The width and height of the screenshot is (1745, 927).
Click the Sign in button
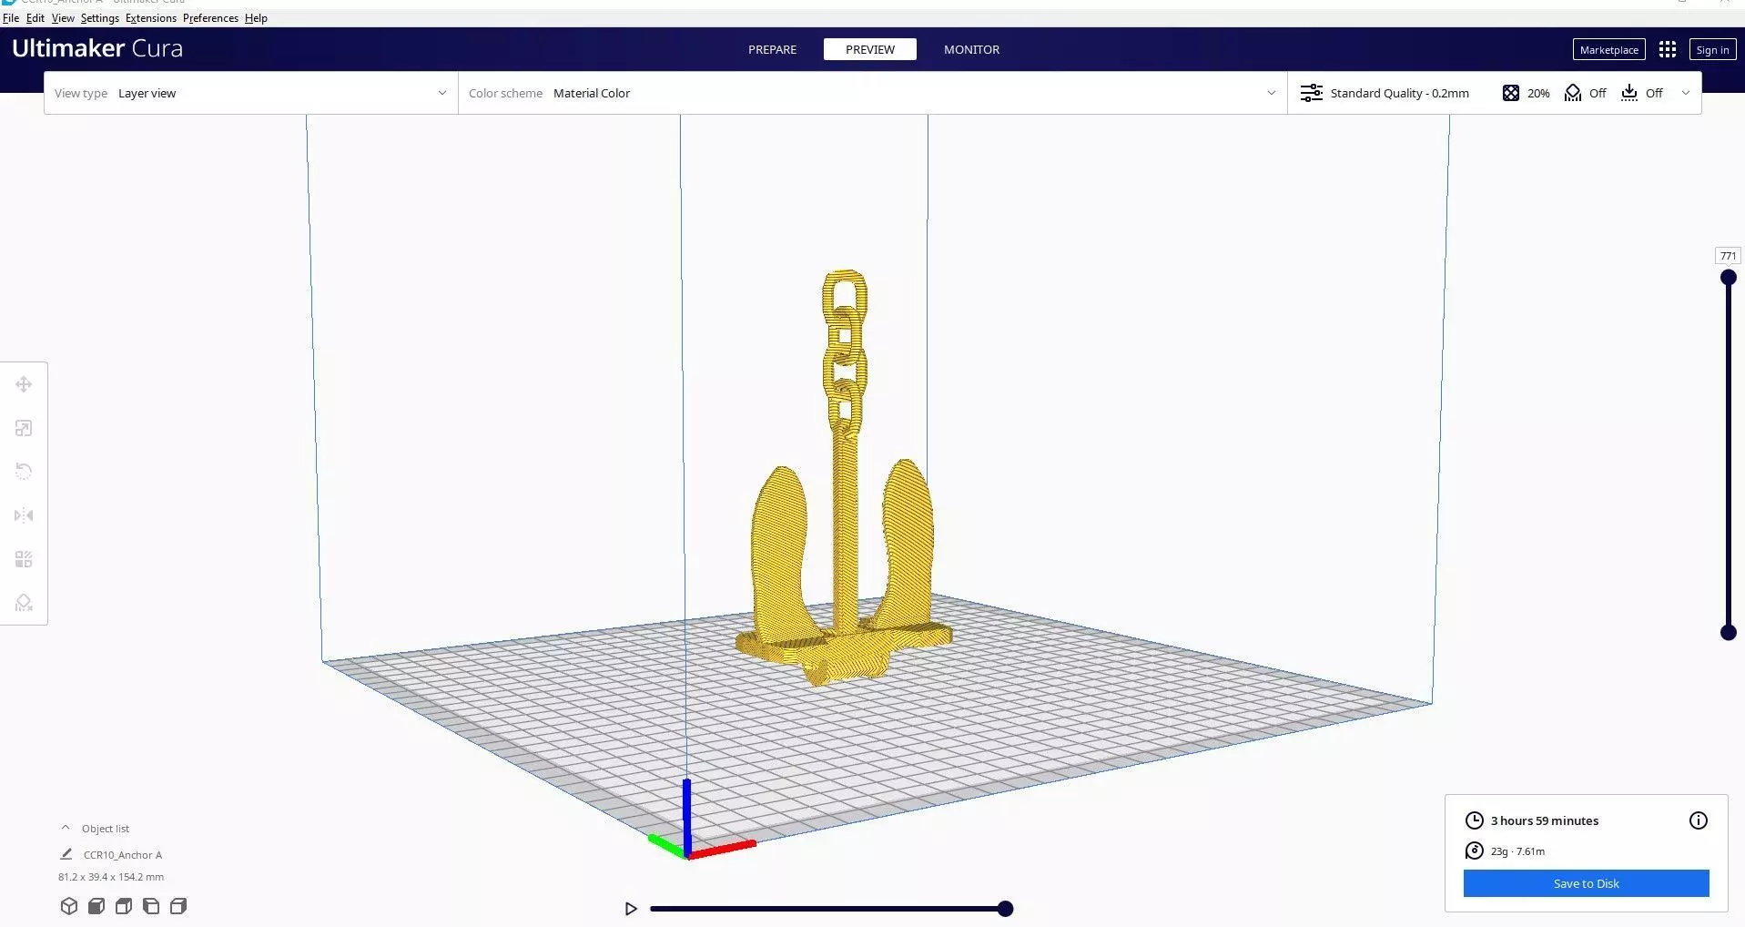(x=1712, y=49)
